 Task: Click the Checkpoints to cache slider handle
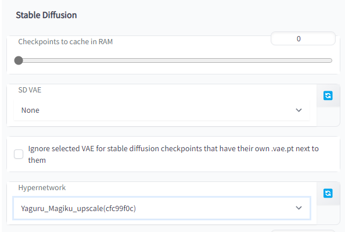(x=19, y=60)
